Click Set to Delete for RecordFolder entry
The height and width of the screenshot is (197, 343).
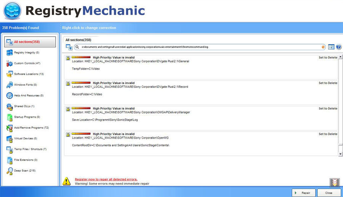[328, 83]
